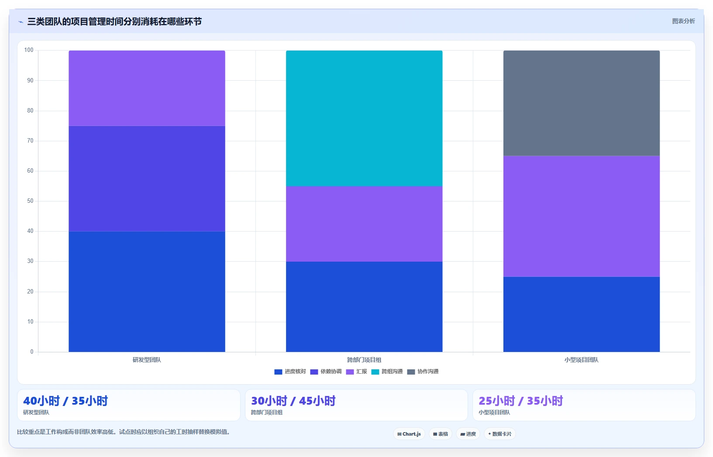Image resolution: width=713 pixels, height=457 pixels.
Task: Click the blue bottom segment of 小型项目团队 bar
Action: [x=582, y=314]
